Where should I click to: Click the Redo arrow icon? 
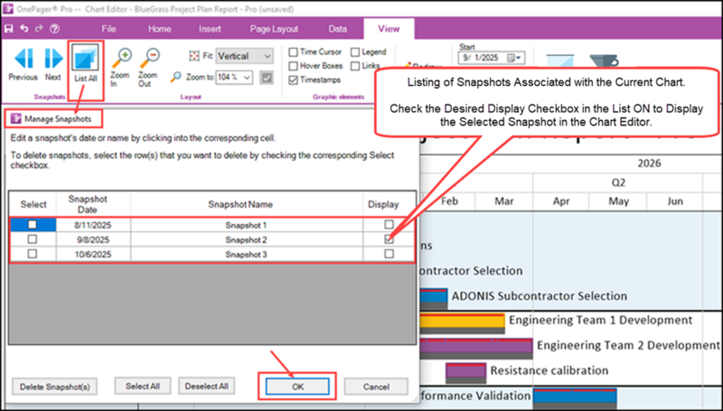pyautogui.click(x=39, y=29)
